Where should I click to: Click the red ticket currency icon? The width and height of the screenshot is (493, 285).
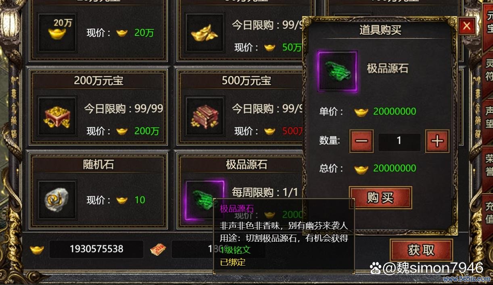point(158,250)
